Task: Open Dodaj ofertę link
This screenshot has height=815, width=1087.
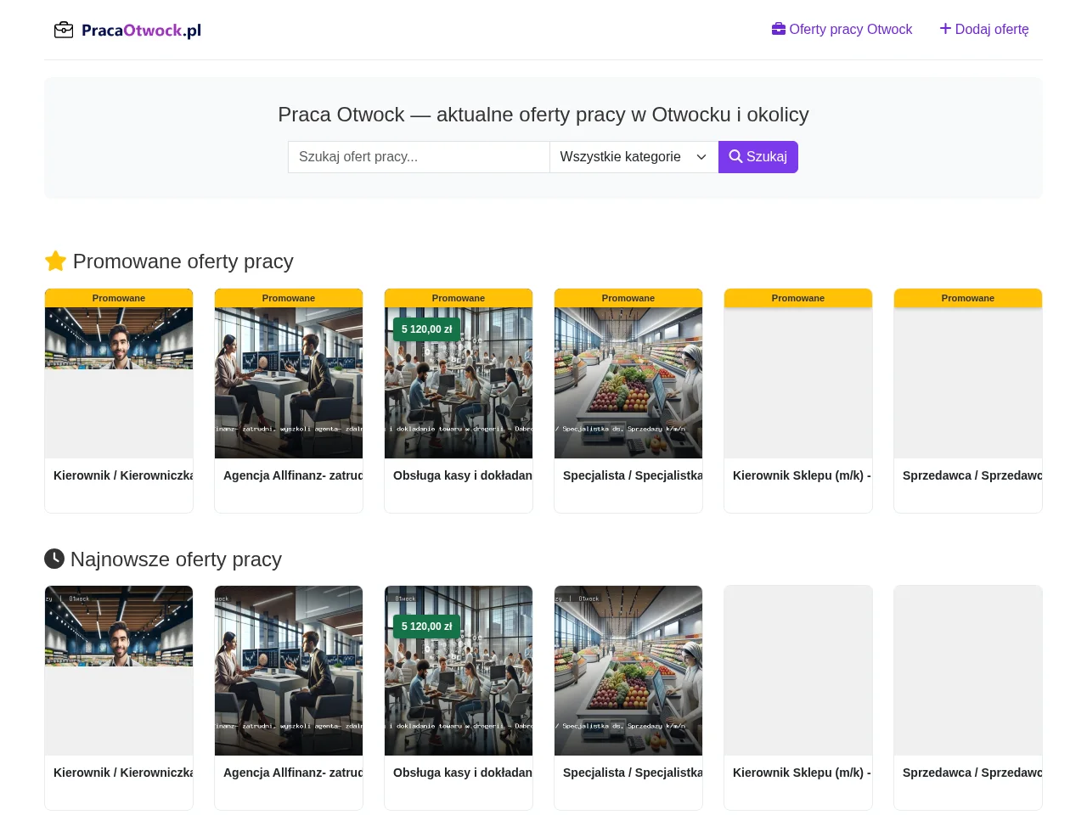Action: [984, 29]
